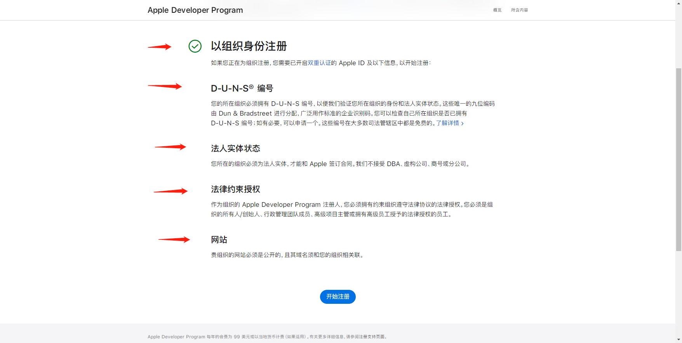682x343 pixels.
Task: Click the D-U-N-S® 编号 heading
Action: (x=242, y=88)
